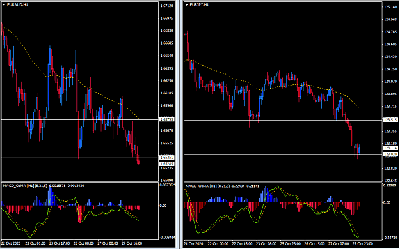This screenshot has height=249, width=400.
Task: Click the 22 Oct 00:00 time label
Action: (x=218, y=244)
